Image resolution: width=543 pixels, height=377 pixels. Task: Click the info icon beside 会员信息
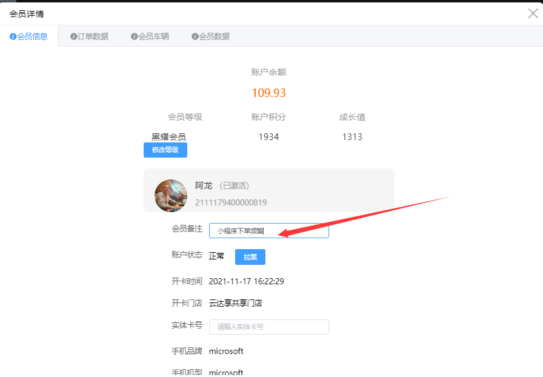(x=13, y=36)
